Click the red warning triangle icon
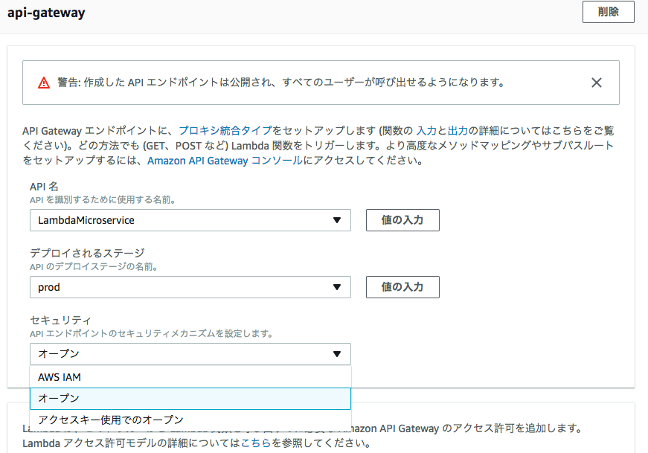 (x=45, y=83)
